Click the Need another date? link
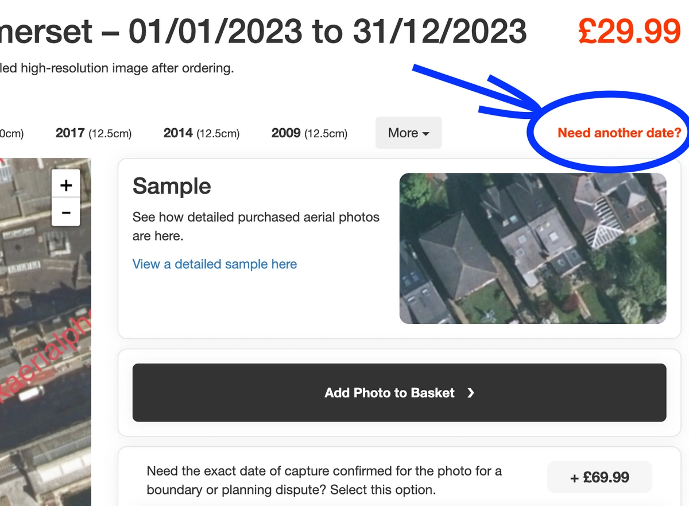 (620, 133)
